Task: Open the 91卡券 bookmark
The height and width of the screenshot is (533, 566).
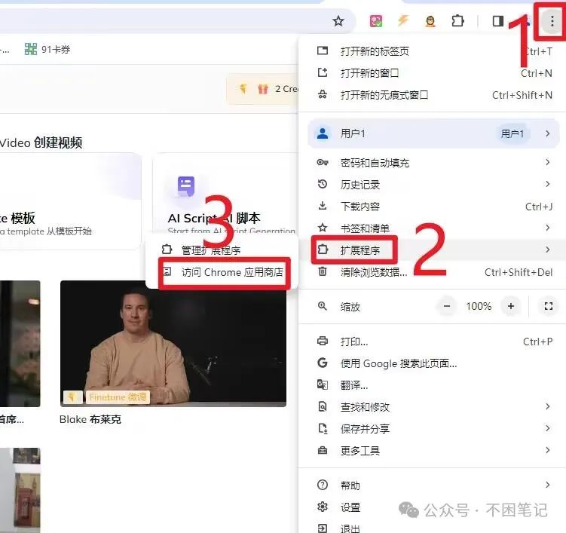Action: 47,49
